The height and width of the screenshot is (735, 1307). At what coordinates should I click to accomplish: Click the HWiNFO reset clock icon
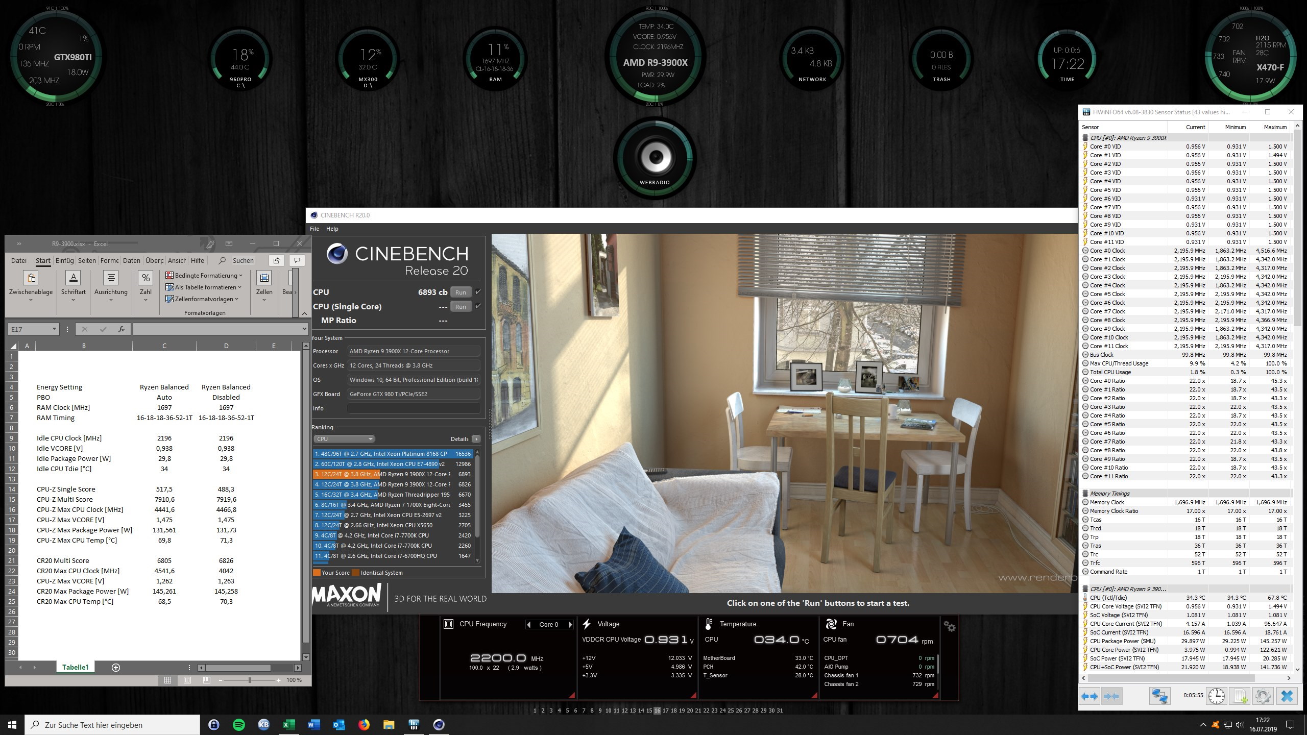click(1217, 696)
